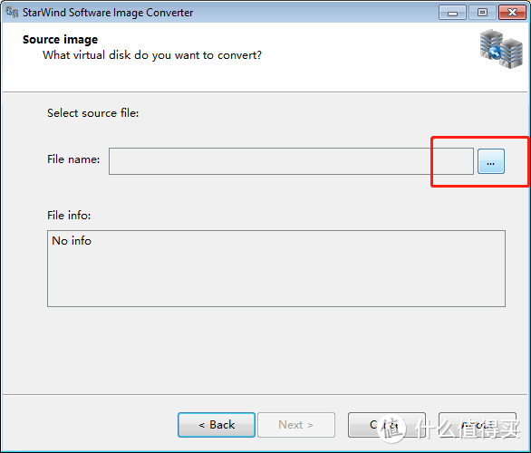Click the "No info" text

[72, 241]
